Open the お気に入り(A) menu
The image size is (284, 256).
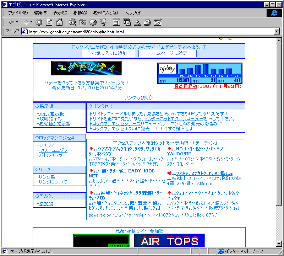pyautogui.click(x=105, y=13)
